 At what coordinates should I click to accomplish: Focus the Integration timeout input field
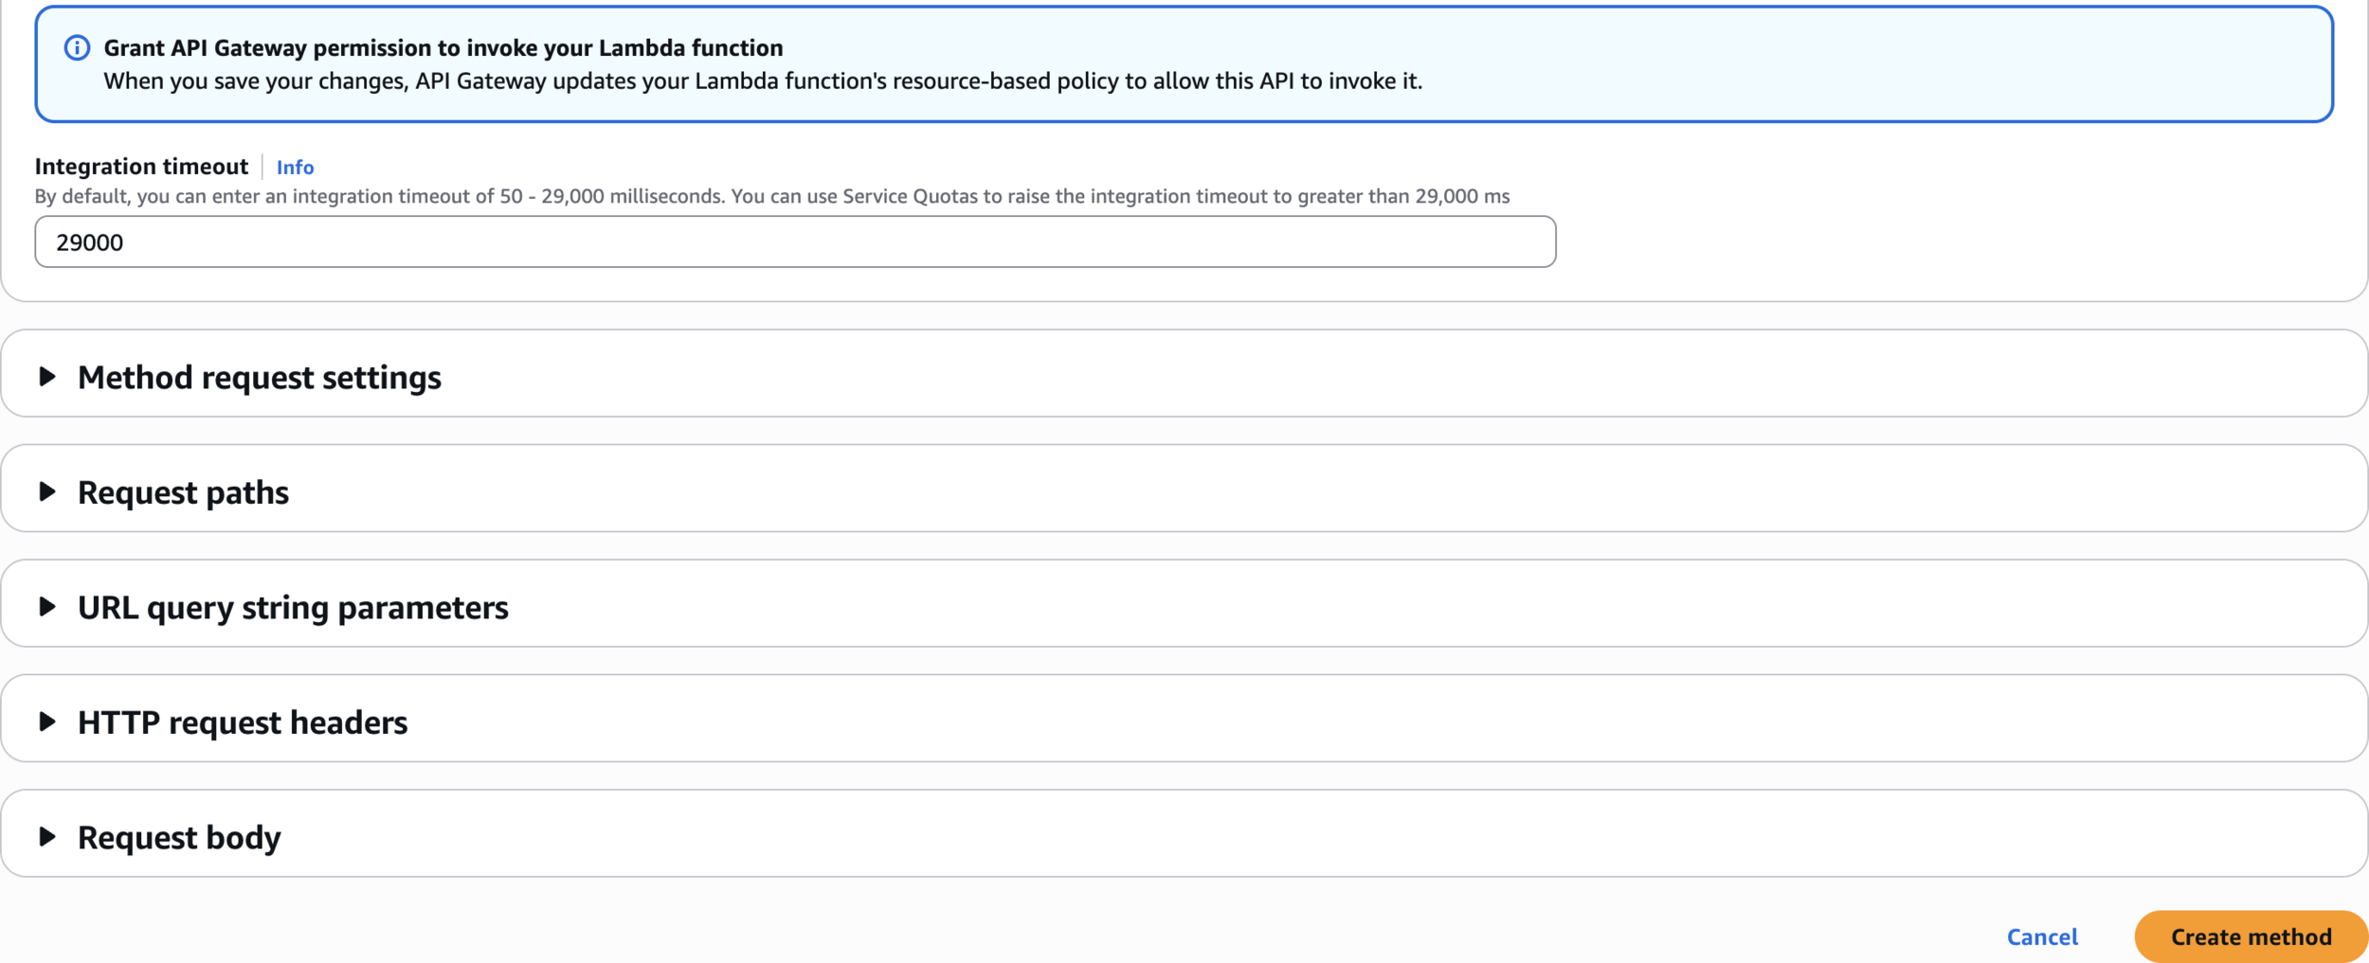(795, 241)
